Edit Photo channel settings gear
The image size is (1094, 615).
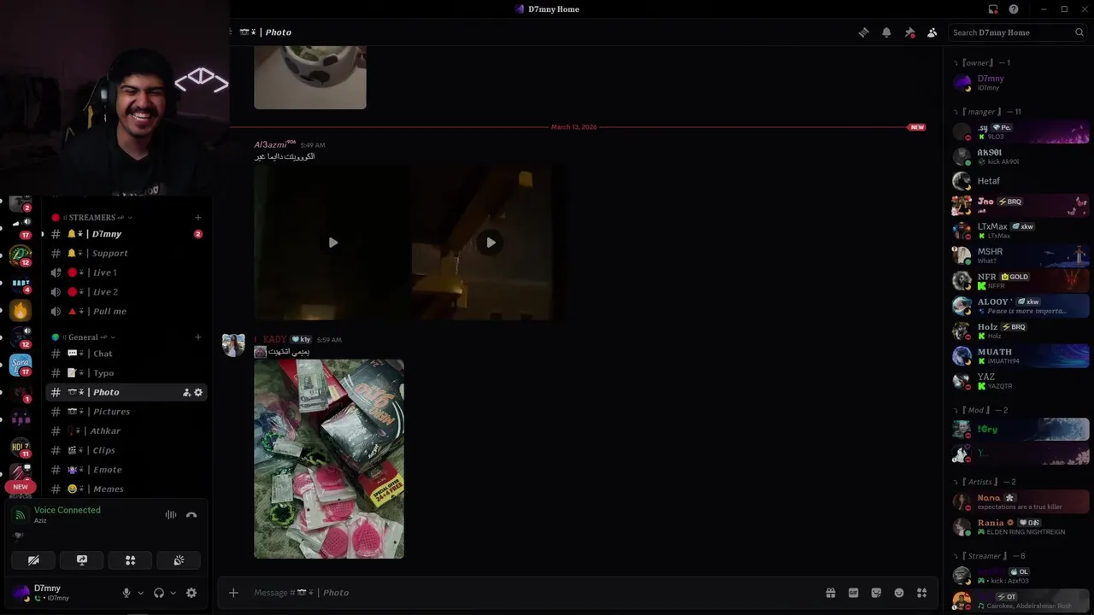[198, 392]
